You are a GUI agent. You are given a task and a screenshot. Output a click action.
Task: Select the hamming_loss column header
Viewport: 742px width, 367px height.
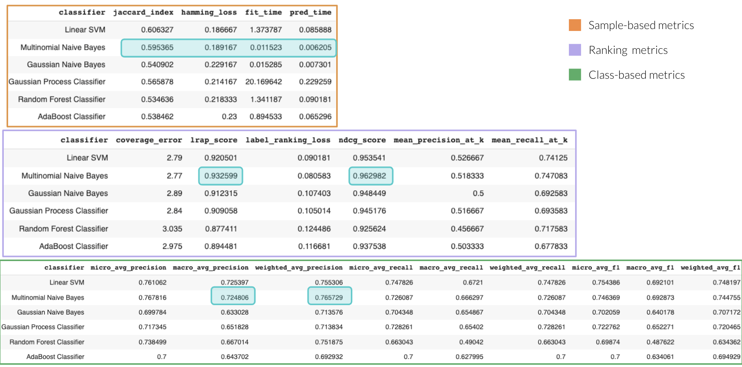[x=209, y=12]
